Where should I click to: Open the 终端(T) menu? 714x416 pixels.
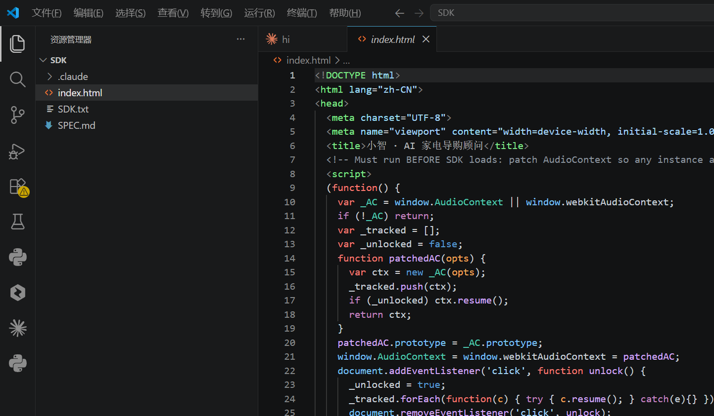point(302,13)
